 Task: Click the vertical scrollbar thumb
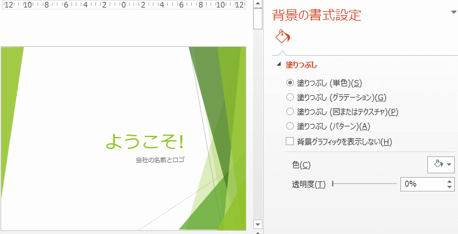click(258, 19)
